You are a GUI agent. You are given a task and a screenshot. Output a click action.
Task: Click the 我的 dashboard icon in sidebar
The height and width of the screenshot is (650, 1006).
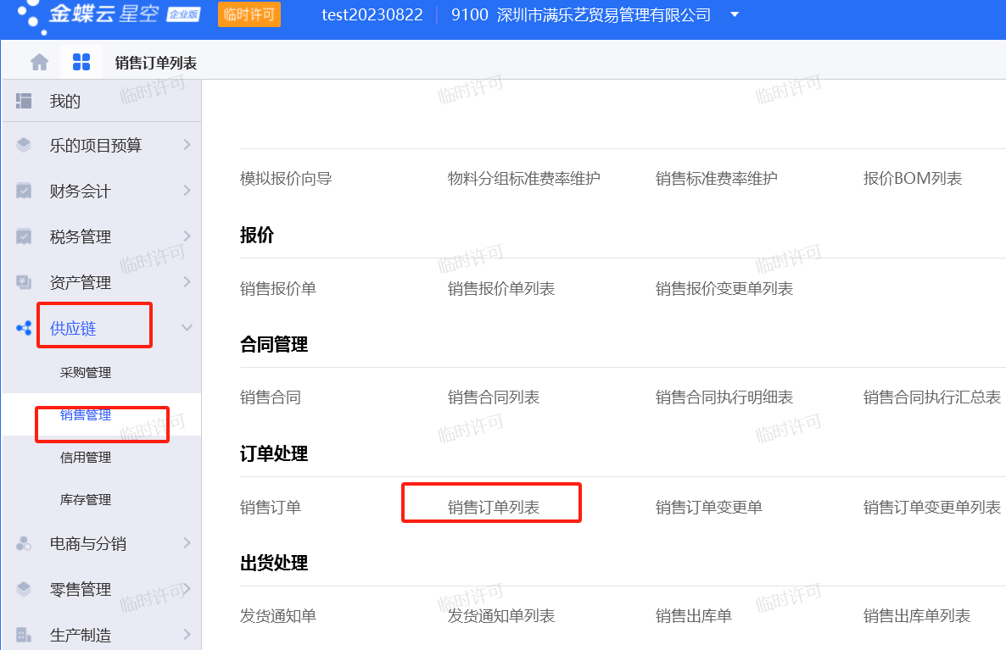pyautogui.click(x=24, y=101)
